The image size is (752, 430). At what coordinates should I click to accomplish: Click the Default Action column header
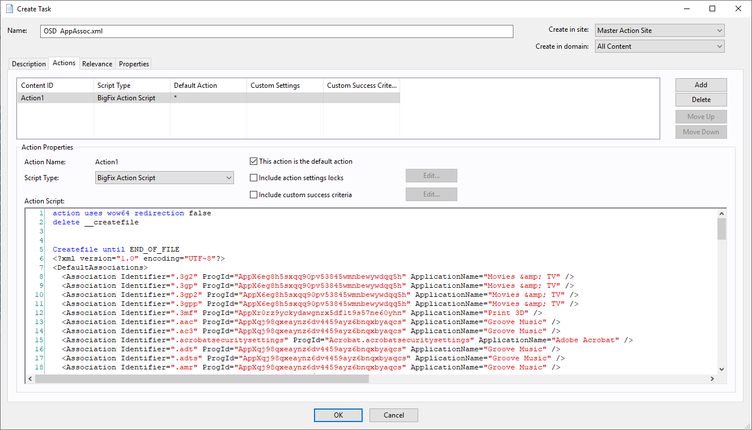209,86
